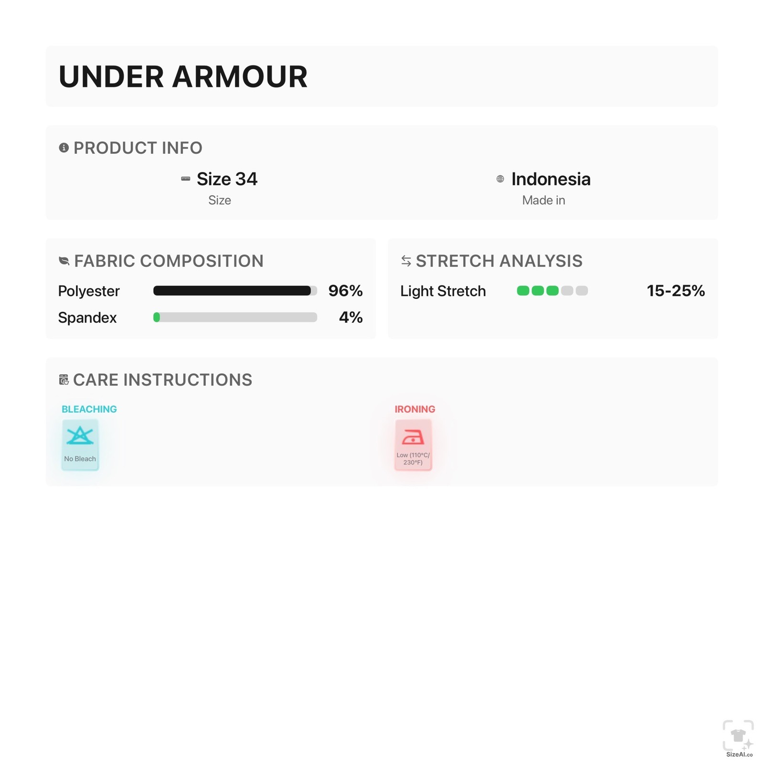Click the Care Instructions washer icon
764x764 pixels.
[x=64, y=380]
